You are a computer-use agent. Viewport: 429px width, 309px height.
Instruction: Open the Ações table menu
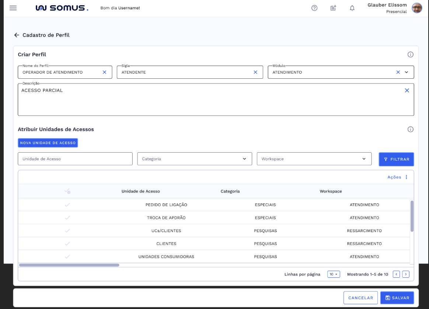(x=398, y=177)
